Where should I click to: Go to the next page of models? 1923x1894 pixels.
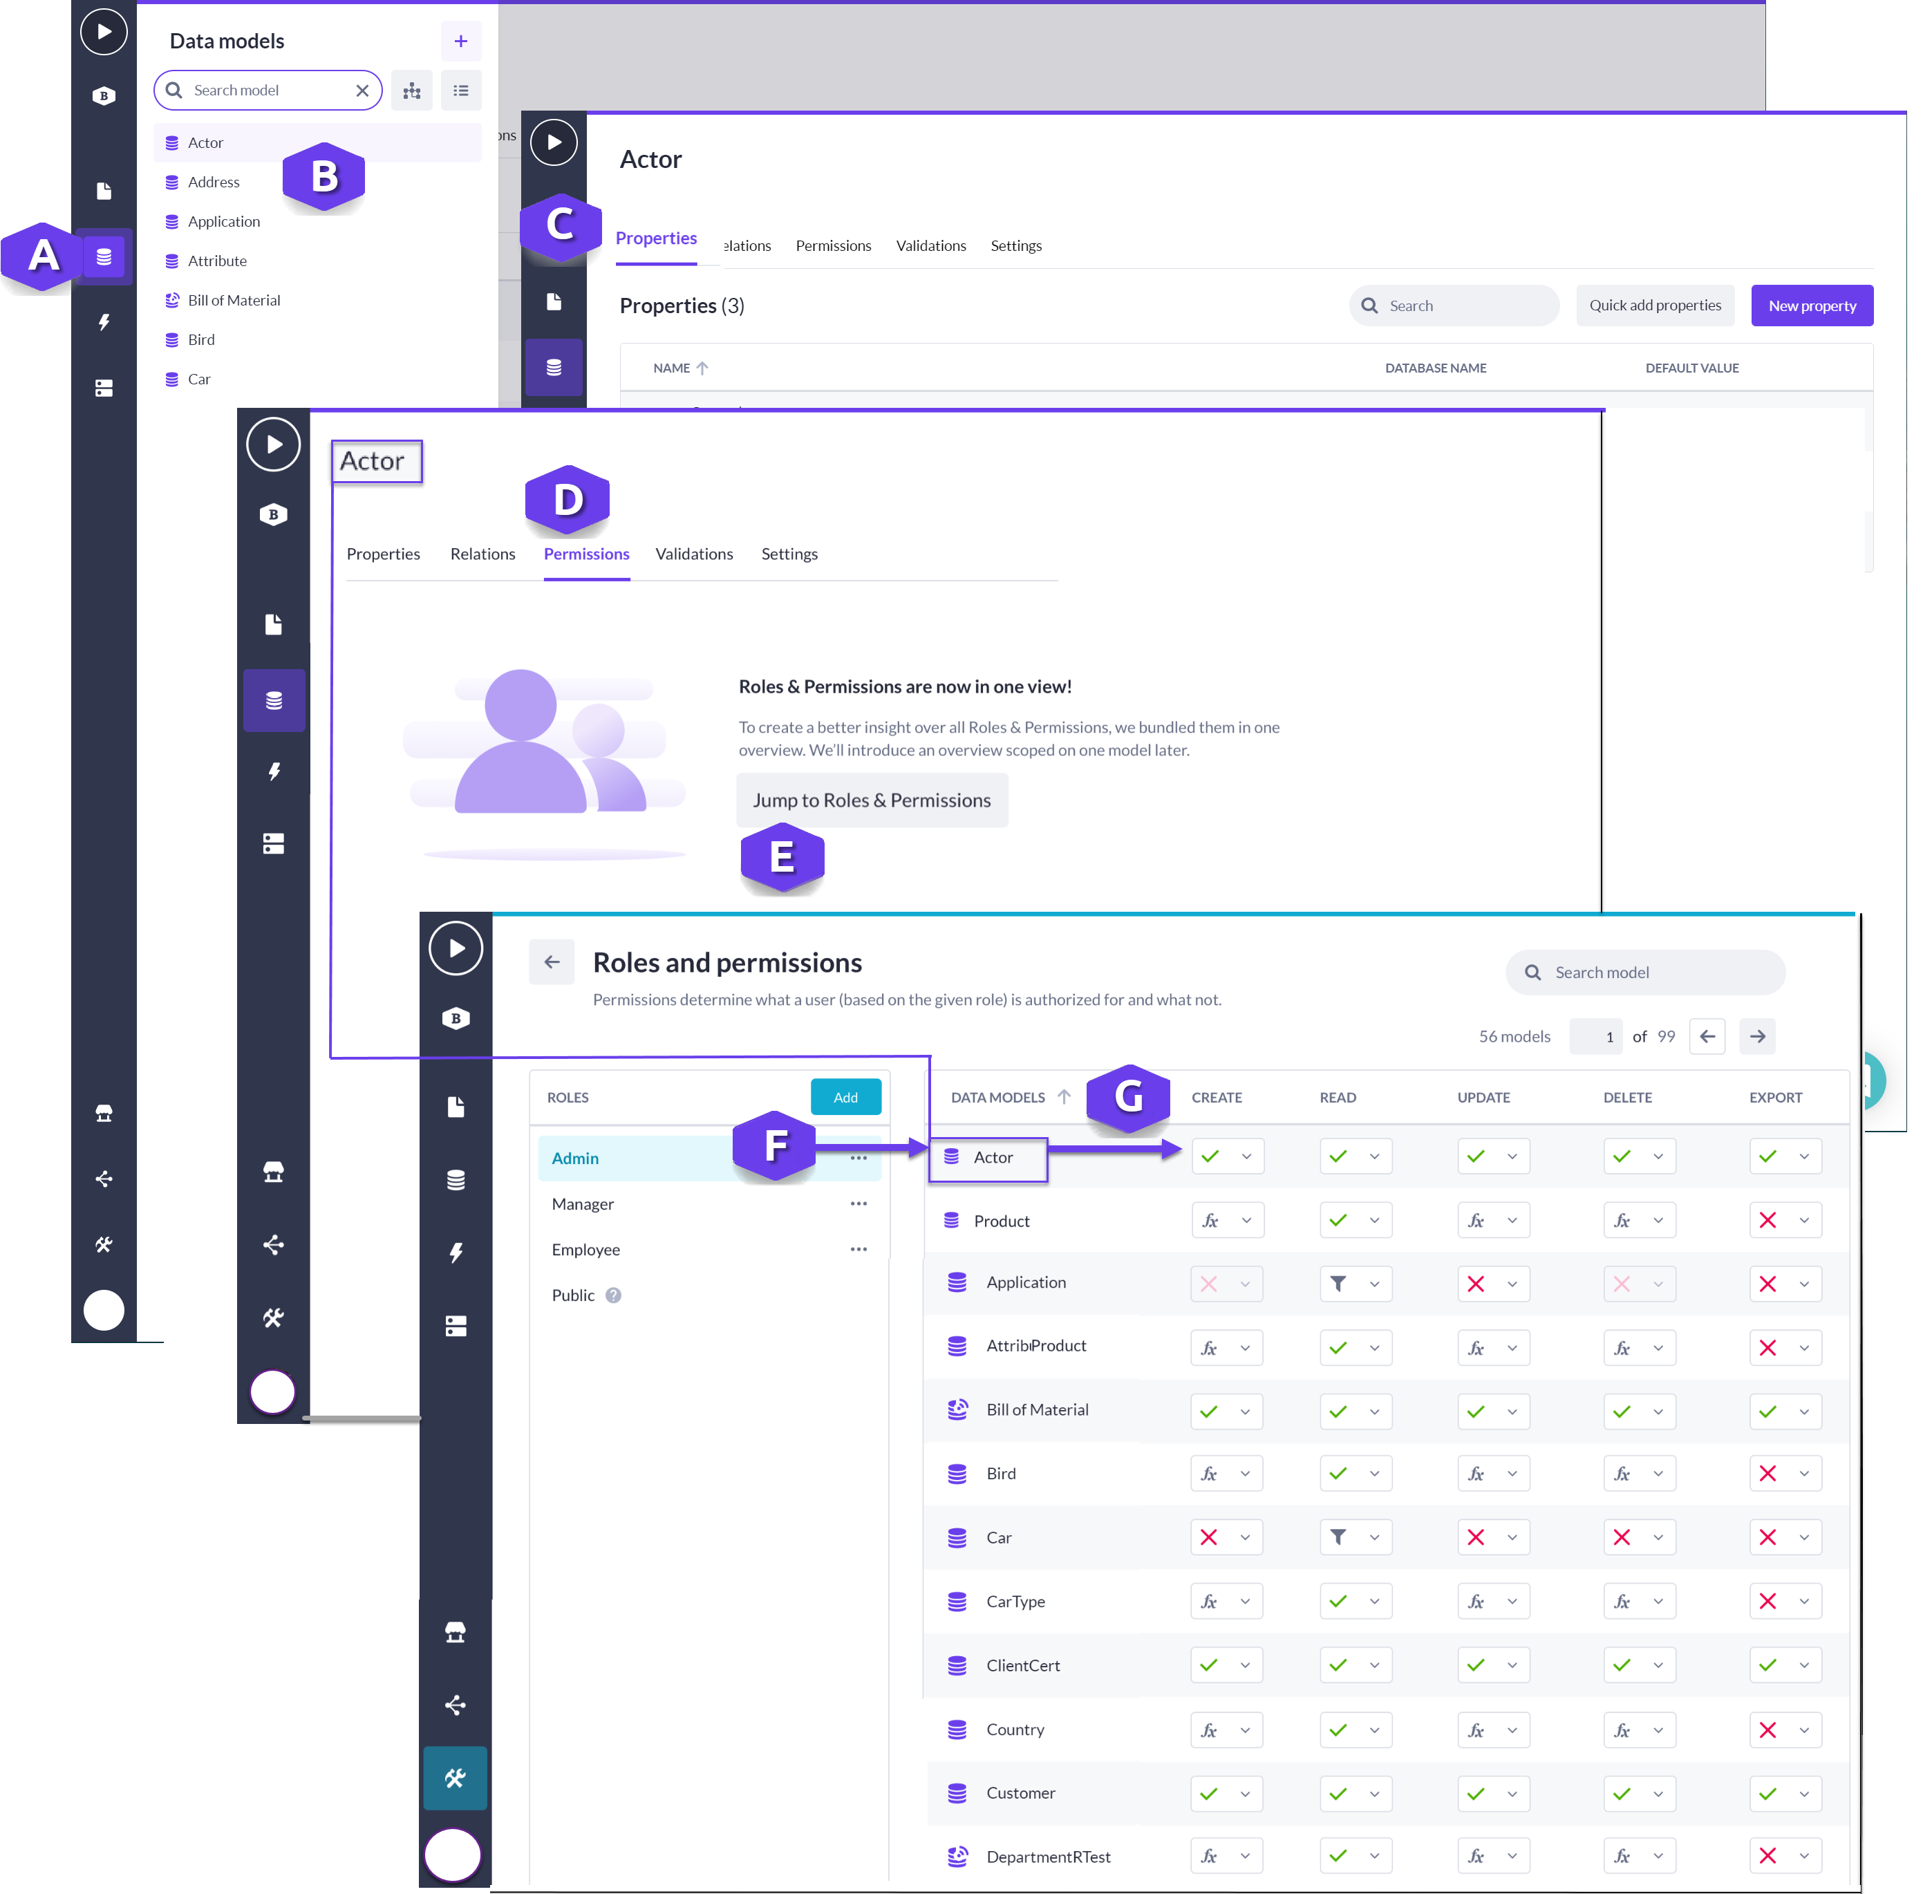1757,1035
